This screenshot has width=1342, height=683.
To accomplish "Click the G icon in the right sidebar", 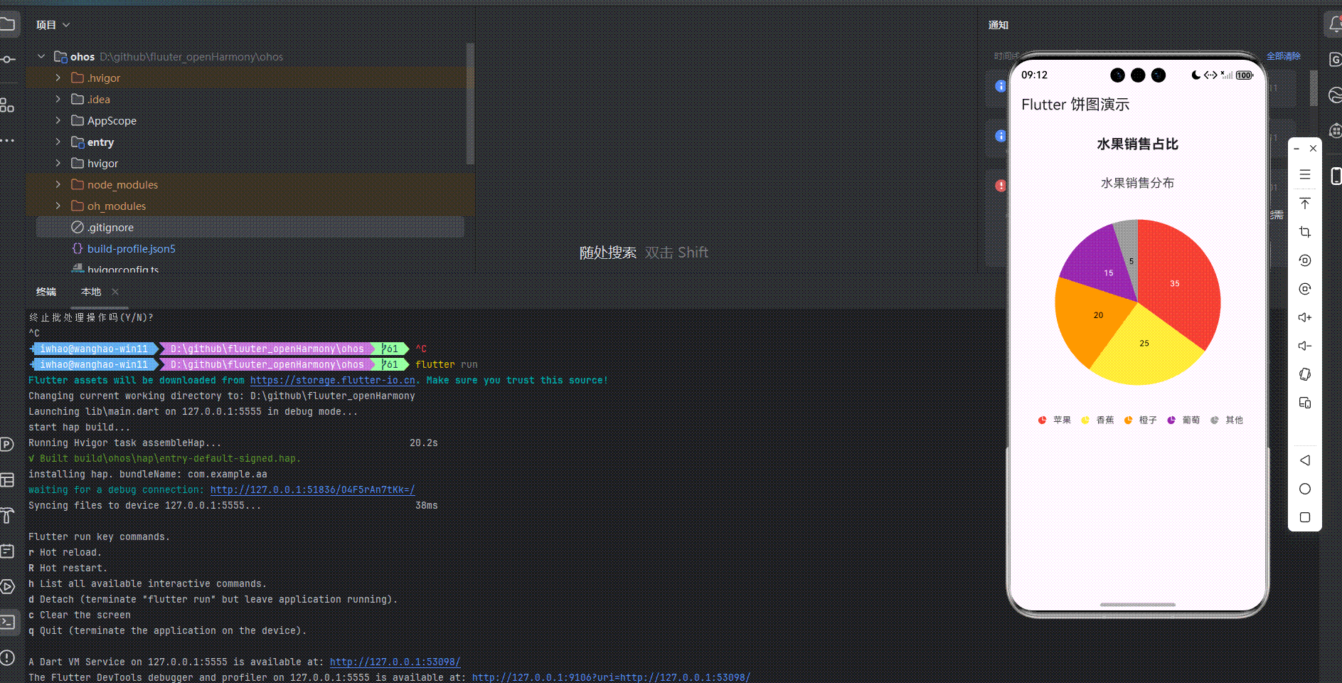I will 1335,59.
